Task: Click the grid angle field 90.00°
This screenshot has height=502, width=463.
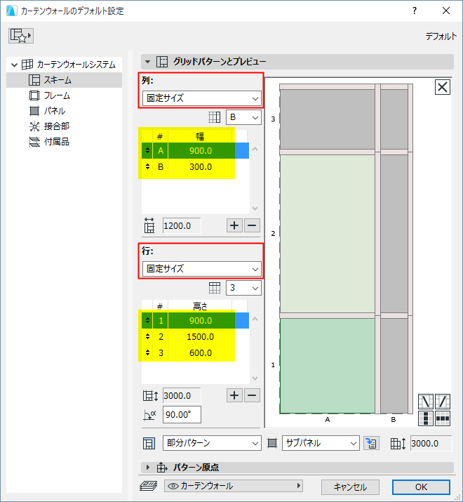Action: point(182,415)
